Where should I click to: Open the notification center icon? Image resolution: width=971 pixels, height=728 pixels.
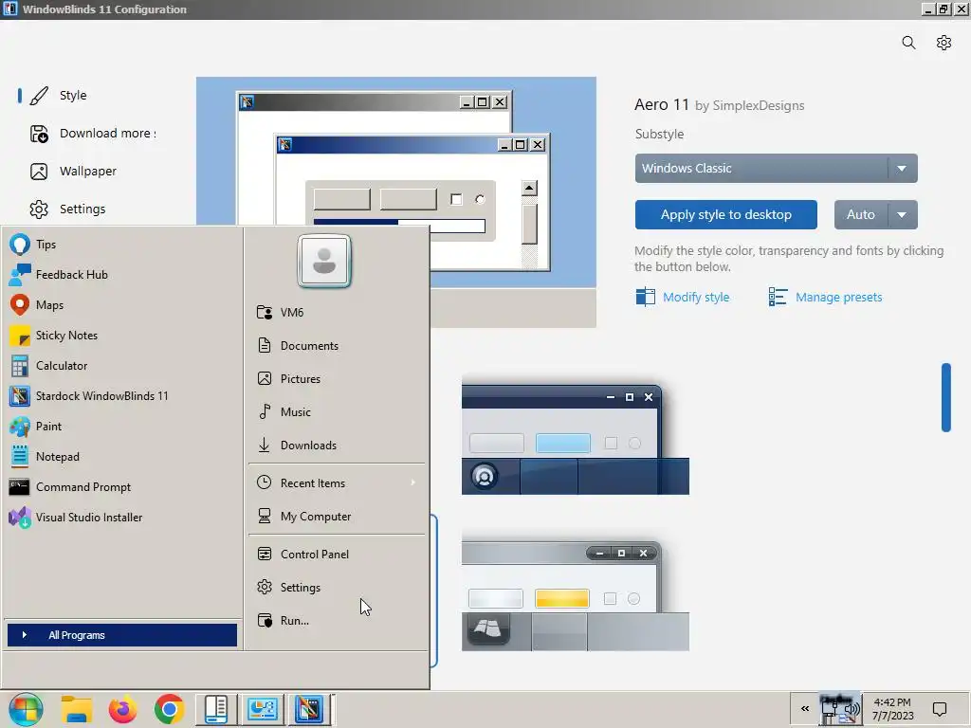coord(940,709)
